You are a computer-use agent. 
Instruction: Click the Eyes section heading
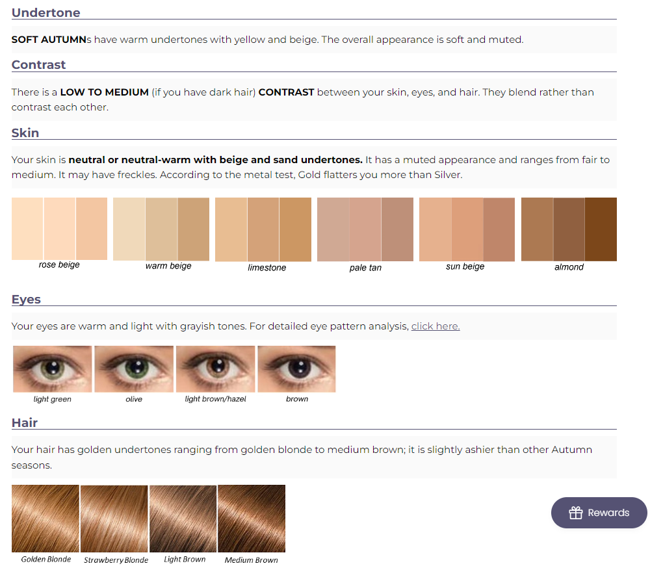coord(26,299)
